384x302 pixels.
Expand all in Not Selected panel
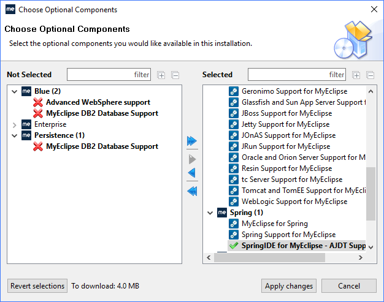[161, 75]
